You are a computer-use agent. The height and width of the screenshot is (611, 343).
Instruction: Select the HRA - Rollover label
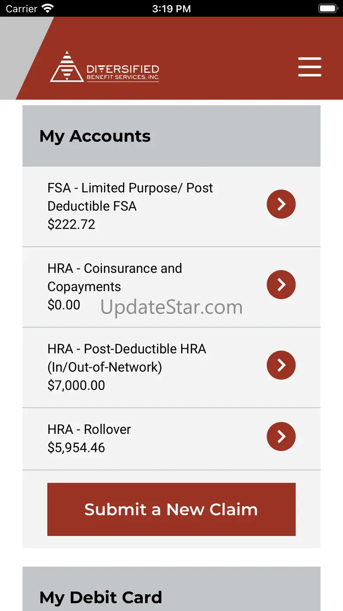(89, 430)
